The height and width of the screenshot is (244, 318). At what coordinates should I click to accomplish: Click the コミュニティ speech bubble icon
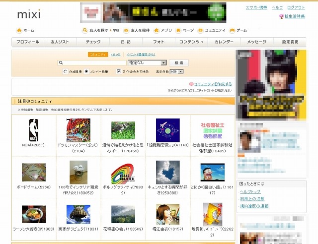click(200, 30)
